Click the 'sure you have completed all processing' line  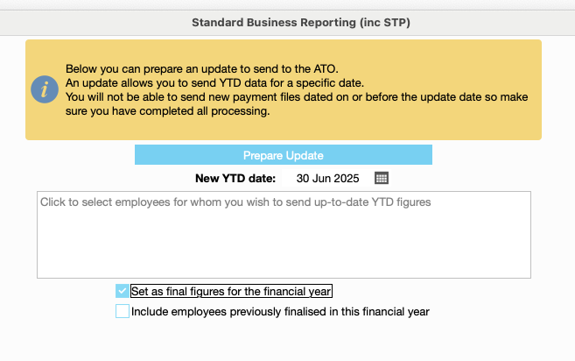pos(167,111)
